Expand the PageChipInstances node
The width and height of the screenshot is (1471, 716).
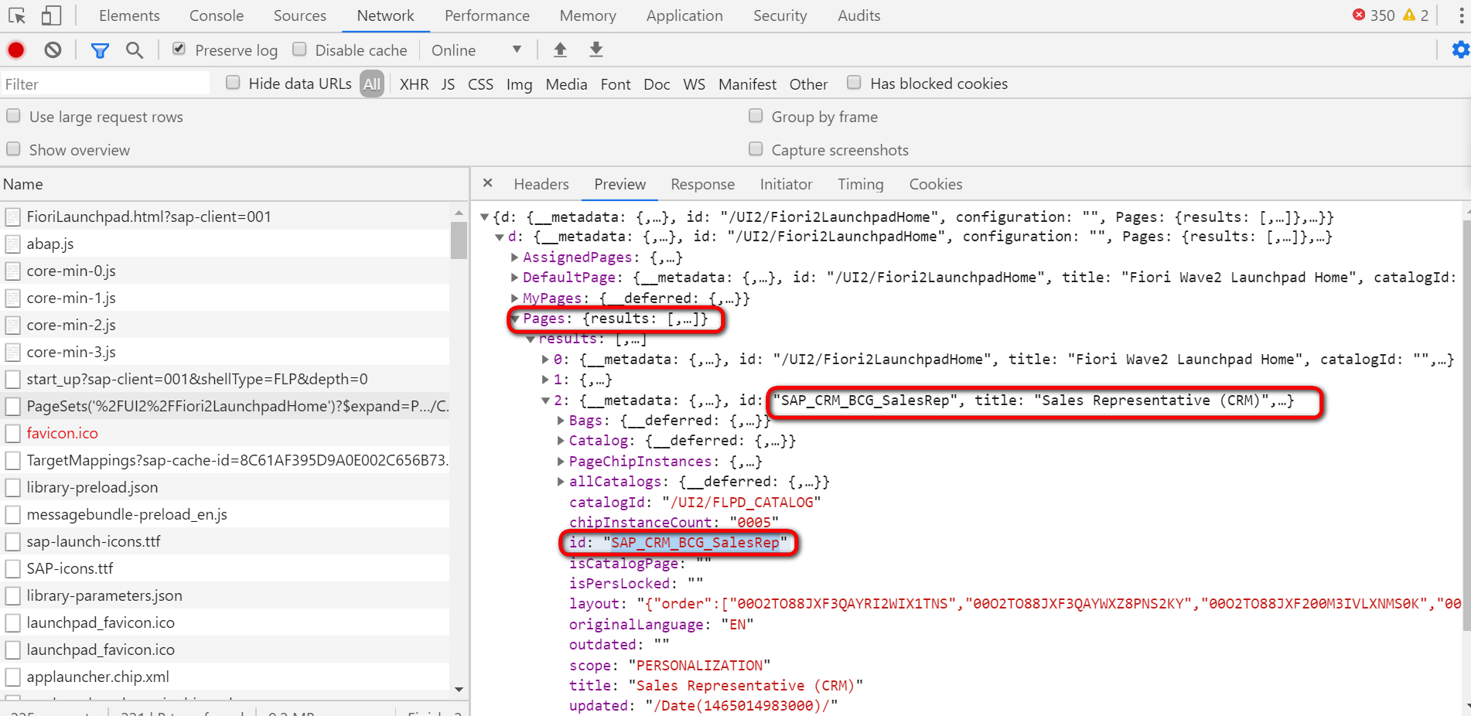click(x=561, y=462)
